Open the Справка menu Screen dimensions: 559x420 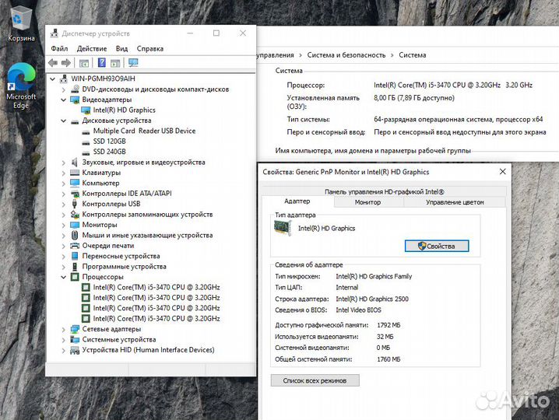149,49
